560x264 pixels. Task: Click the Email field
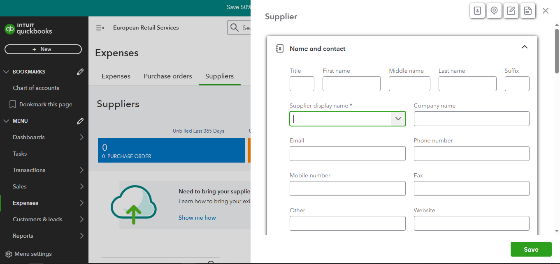pos(348,154)
